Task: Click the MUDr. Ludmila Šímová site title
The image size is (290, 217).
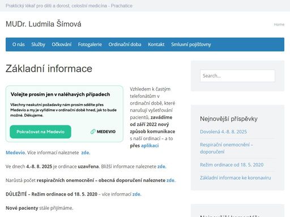Action: 44,24
